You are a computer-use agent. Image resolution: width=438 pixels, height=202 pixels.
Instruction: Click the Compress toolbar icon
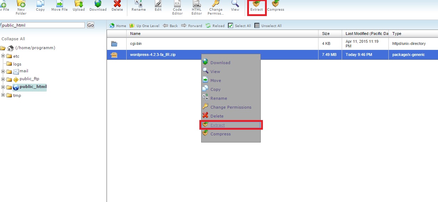pos(275,4)
